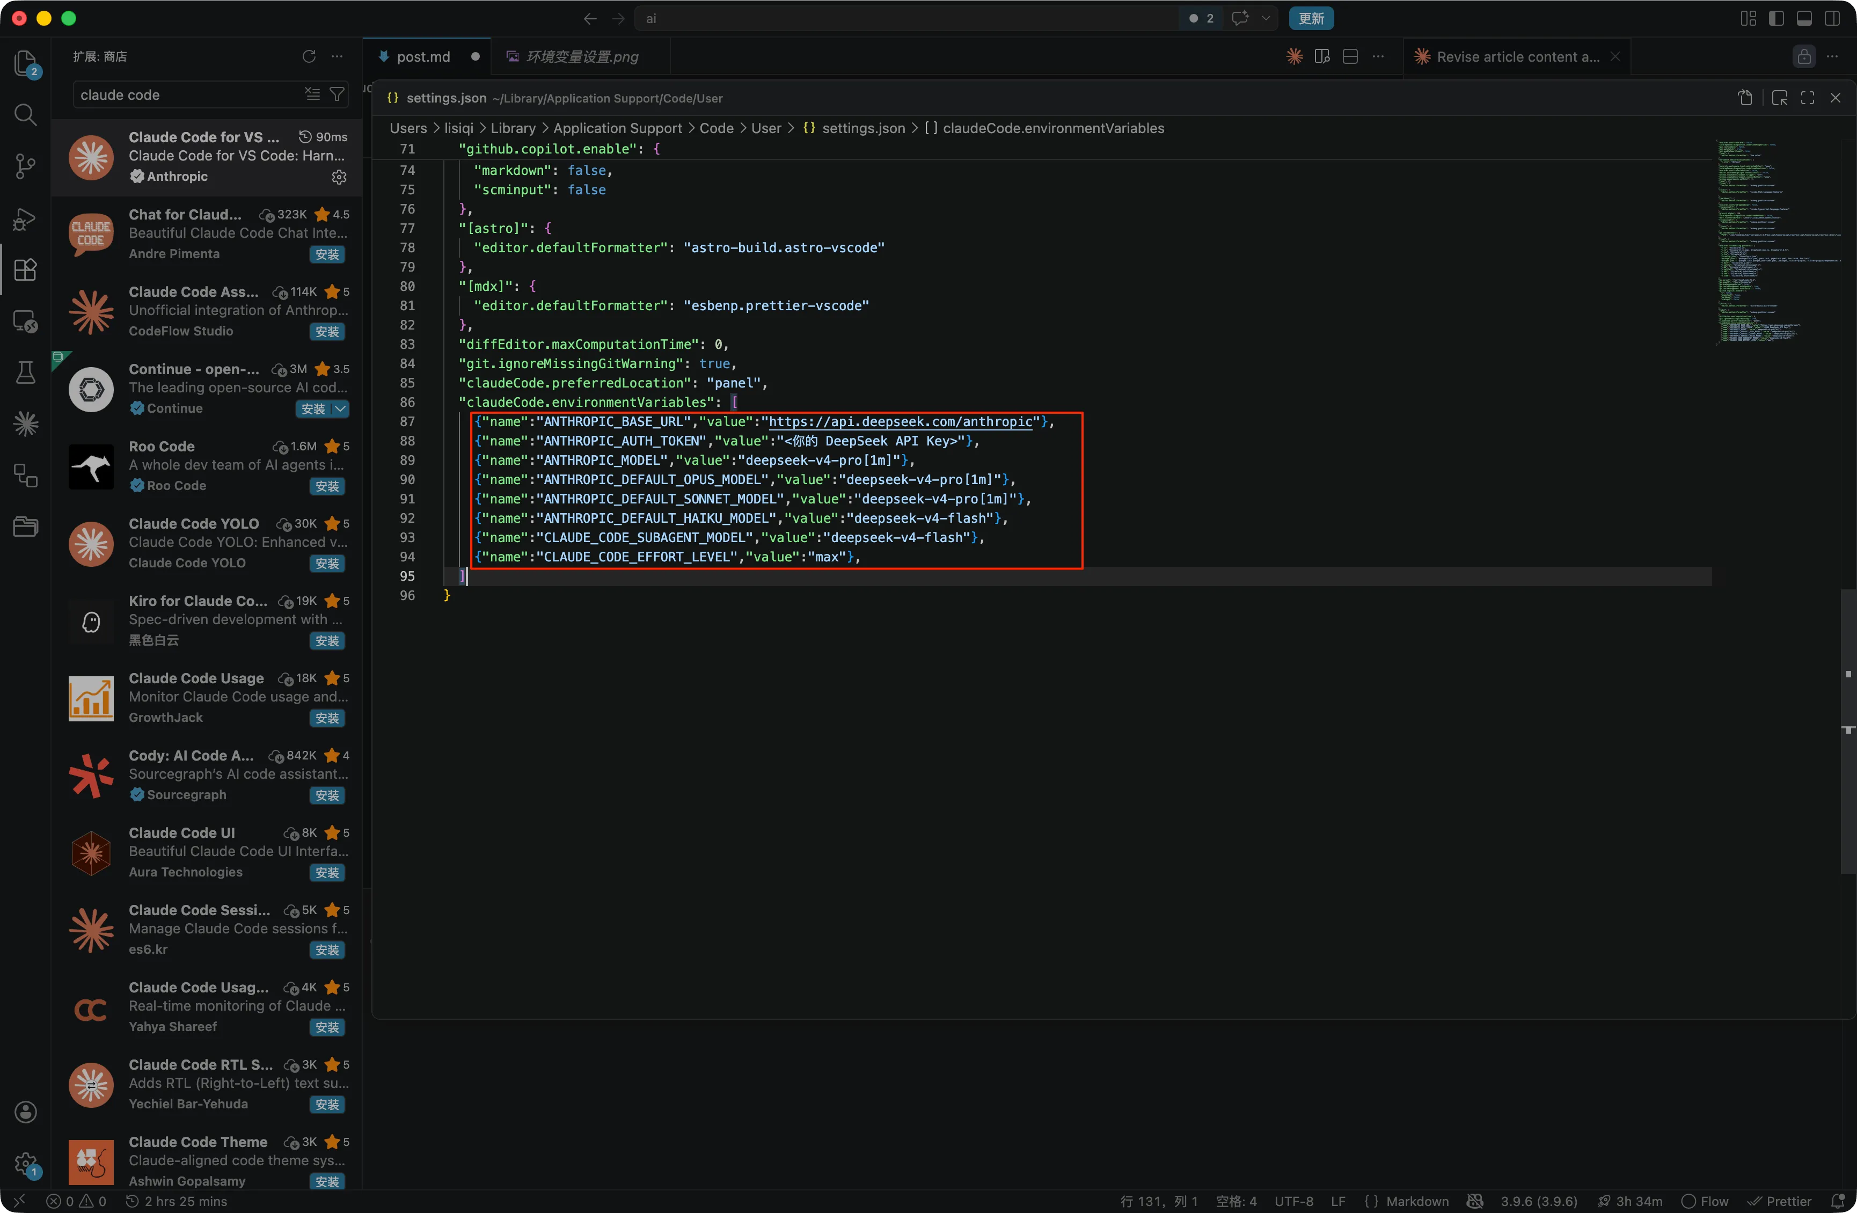Close the Revise article content tab
The width and height of the screenshot is (1857, 1213).
1615,56
